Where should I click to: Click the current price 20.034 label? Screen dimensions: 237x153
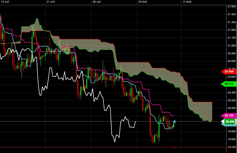[x=230, y=121]
